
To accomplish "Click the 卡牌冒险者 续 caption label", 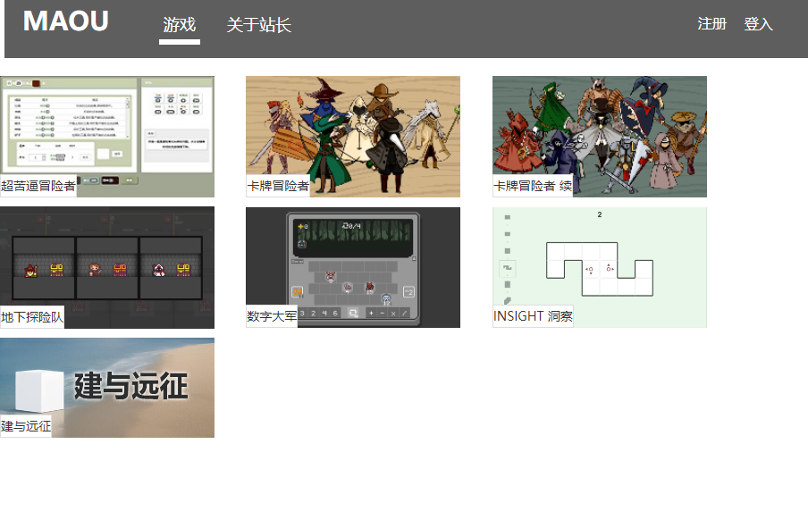I will coord(533,186).
